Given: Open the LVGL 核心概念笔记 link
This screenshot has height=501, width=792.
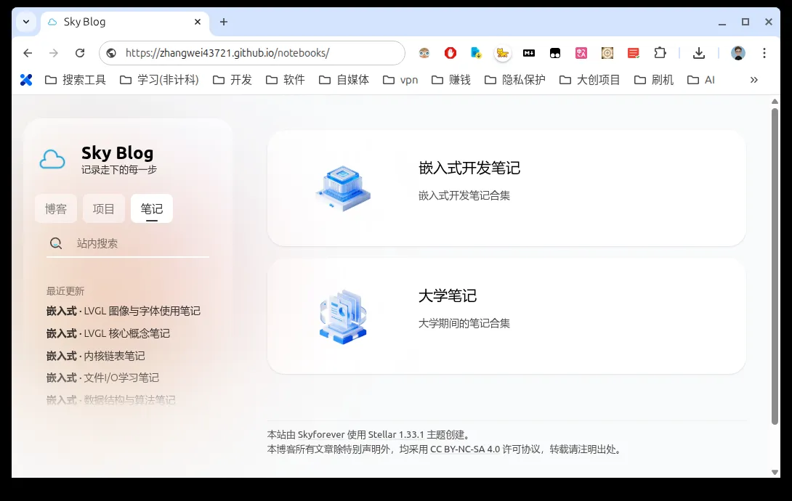Looking at the screenshot, I should coord(108,333).
